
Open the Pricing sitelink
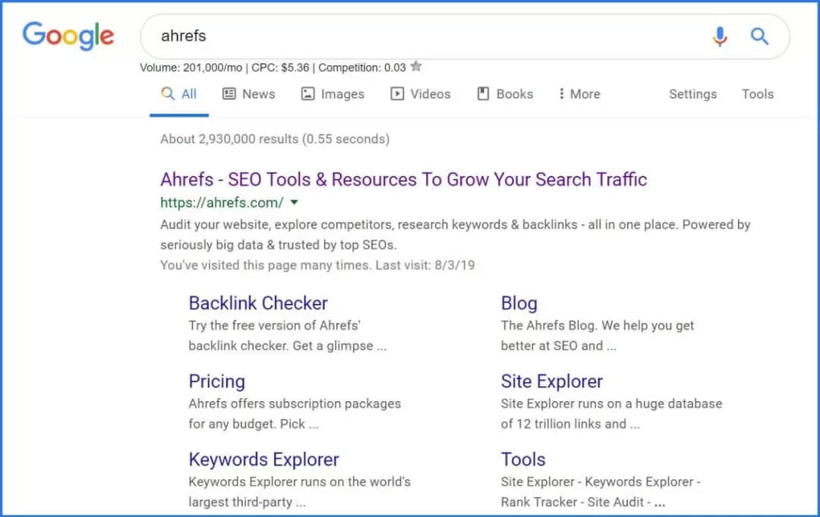click(216, 381)
